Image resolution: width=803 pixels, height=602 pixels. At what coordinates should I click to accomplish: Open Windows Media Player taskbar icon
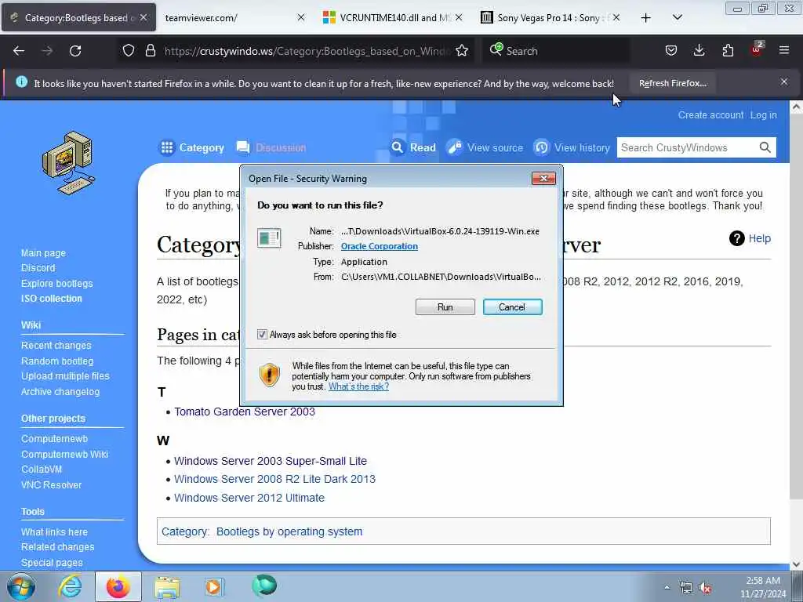coord(213,586)
